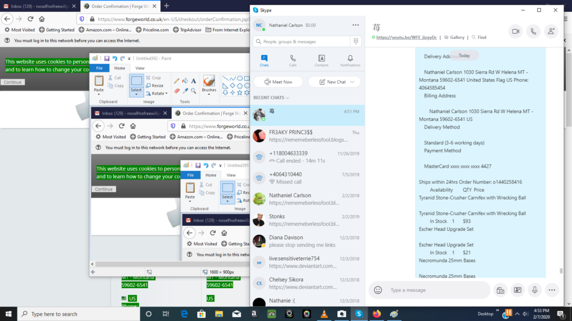Click the add files icon in Skype
The image size is (572, 321).
500,290
